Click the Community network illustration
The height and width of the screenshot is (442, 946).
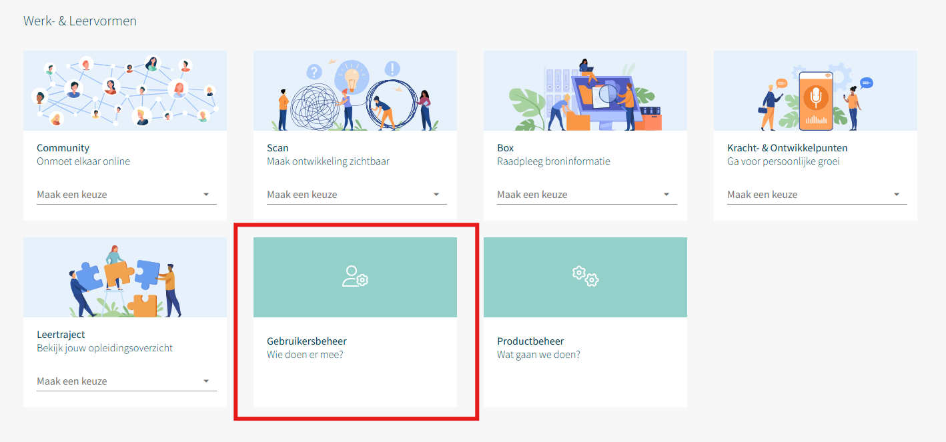[125, 91]
